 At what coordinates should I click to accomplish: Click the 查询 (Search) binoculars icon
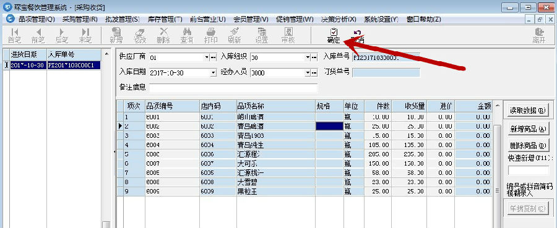pos(187,36)
